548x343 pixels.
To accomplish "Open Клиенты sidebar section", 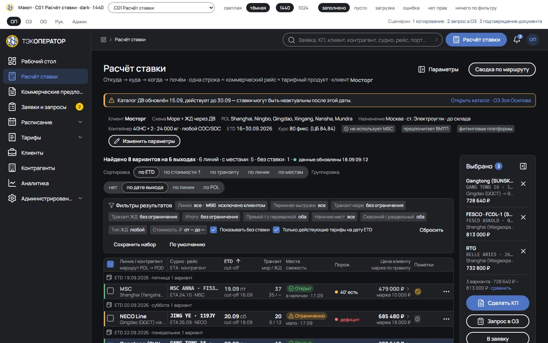I will click(x=45, y=153).
